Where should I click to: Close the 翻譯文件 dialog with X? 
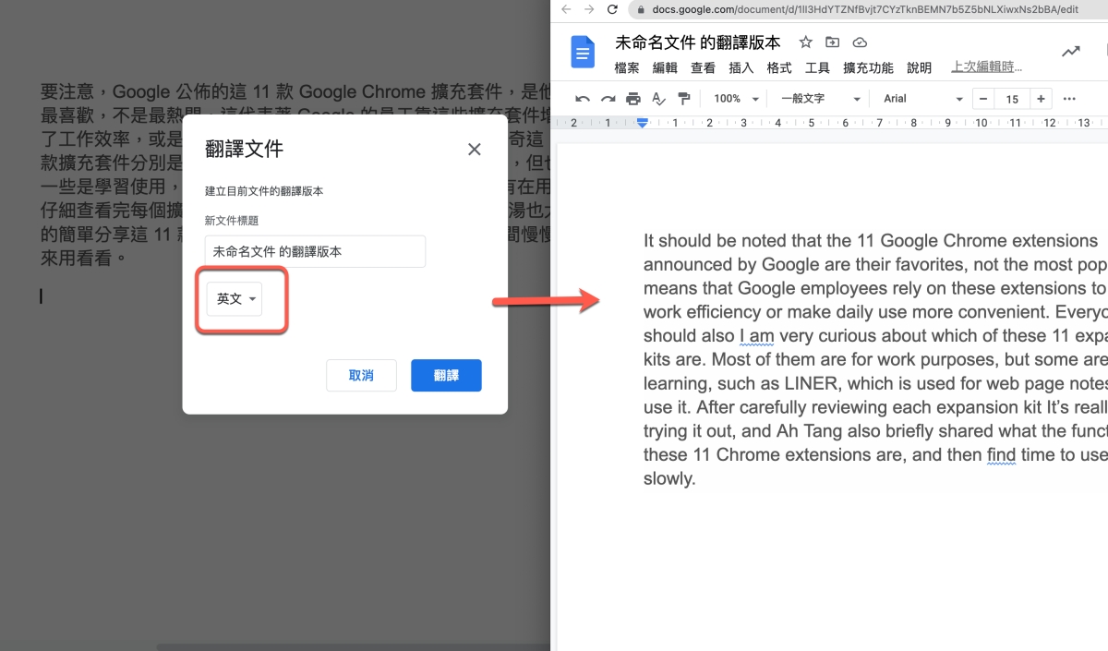[475, 149]
